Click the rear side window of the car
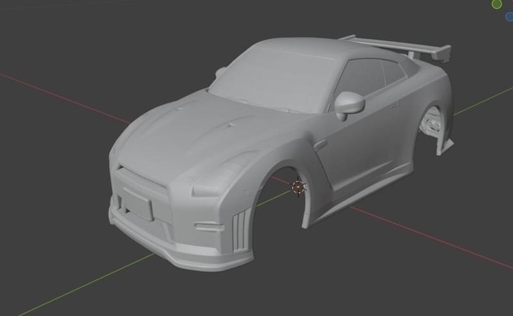 pyautogui.click(x=394, y=72)
